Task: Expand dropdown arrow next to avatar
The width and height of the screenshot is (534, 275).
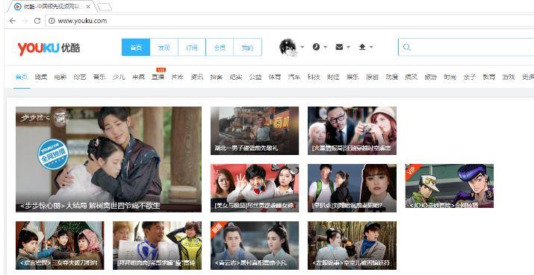Action: click(x=302, y=47)
